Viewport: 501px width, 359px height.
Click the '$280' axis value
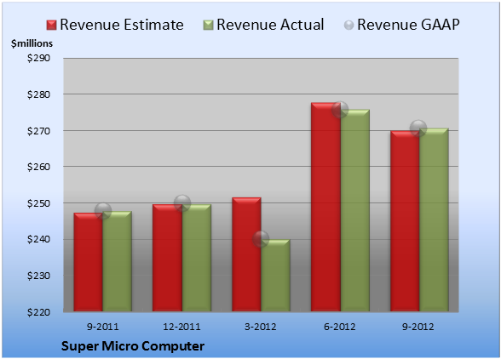[x=38, y=94]
